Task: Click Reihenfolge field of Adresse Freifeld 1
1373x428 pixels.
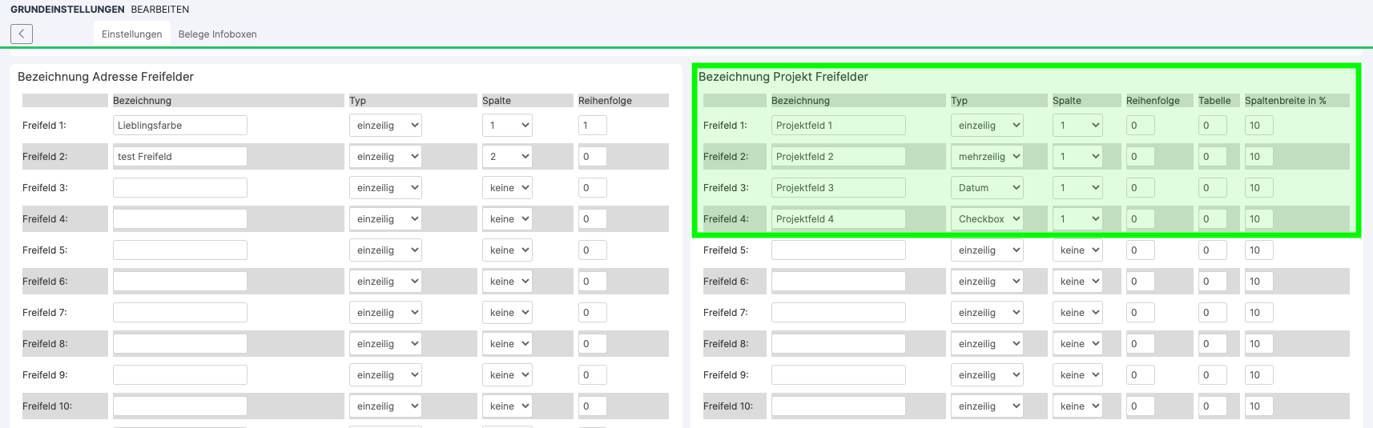Action: (x=592, y=126)
